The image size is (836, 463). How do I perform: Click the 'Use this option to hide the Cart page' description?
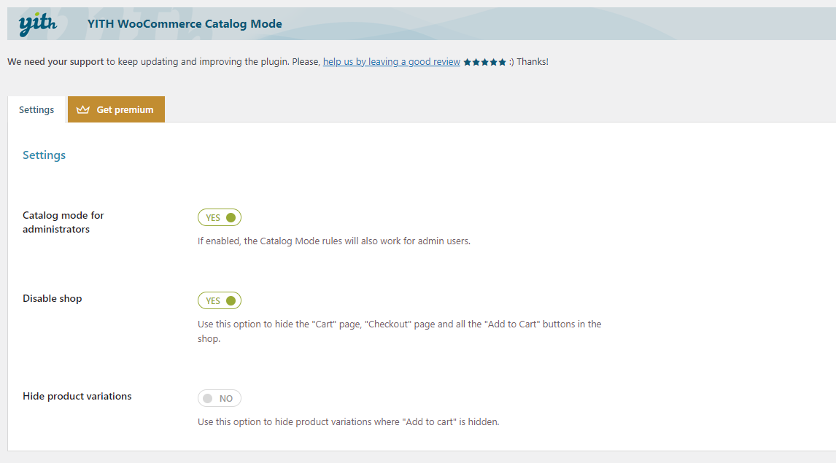[x=399, y=331]
